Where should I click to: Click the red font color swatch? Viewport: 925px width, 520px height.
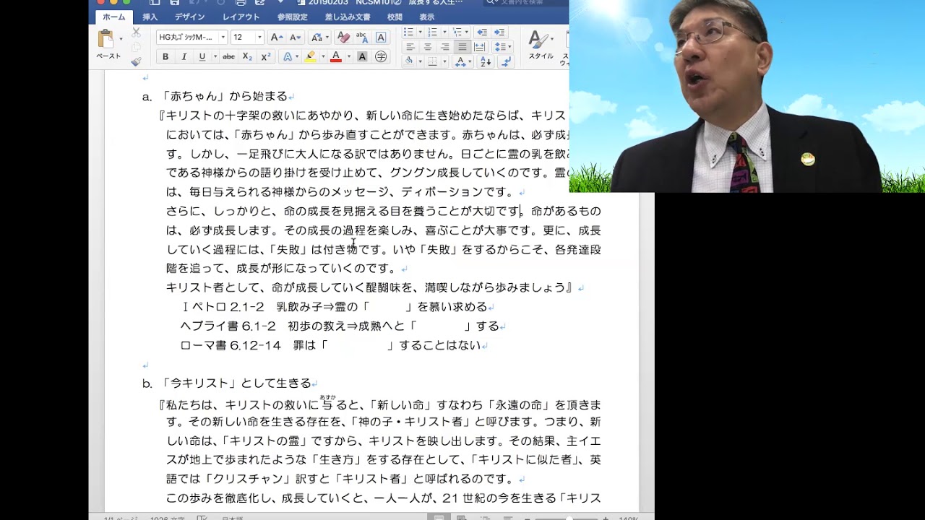click(335, 56)
